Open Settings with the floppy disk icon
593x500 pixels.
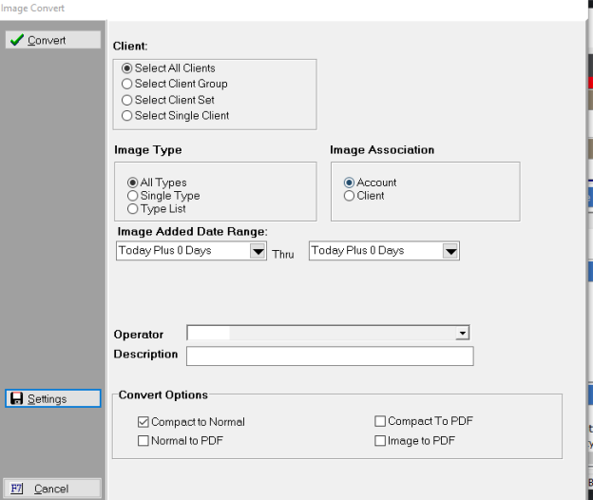(51, 398)
